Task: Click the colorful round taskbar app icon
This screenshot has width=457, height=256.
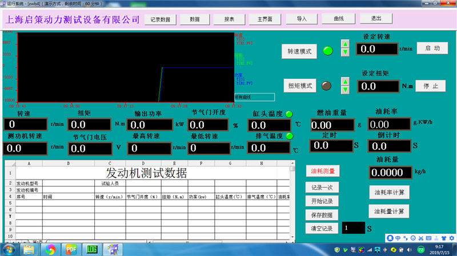Action: click(51, 249)
